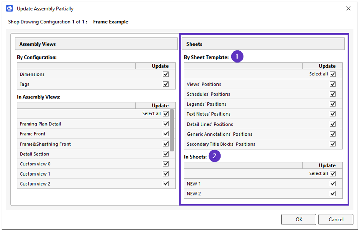
Task: Toggle Select all in Assembly Views list
Action: (x=166, y=114)
